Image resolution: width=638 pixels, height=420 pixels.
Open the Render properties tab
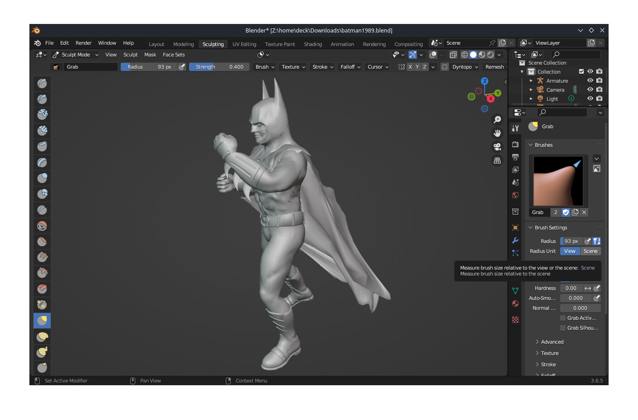pos(515,145)
